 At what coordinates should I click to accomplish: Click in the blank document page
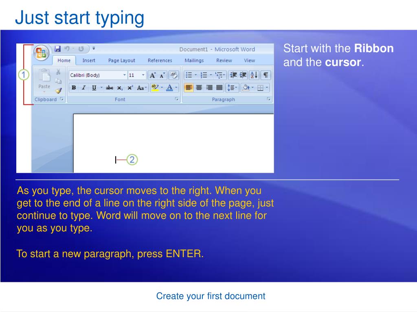click(x=173, y=143)
